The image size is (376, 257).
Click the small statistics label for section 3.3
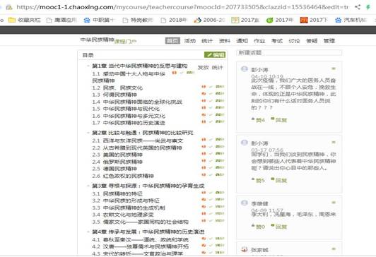point(220,206)
